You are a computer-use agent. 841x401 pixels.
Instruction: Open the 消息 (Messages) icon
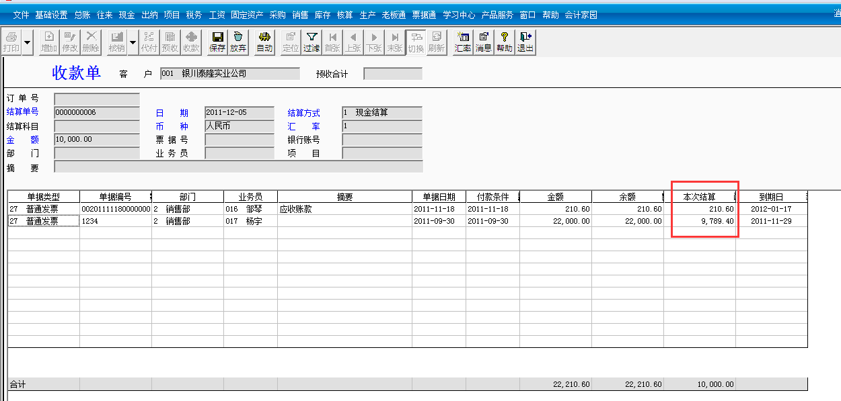[x=483, y=42]
